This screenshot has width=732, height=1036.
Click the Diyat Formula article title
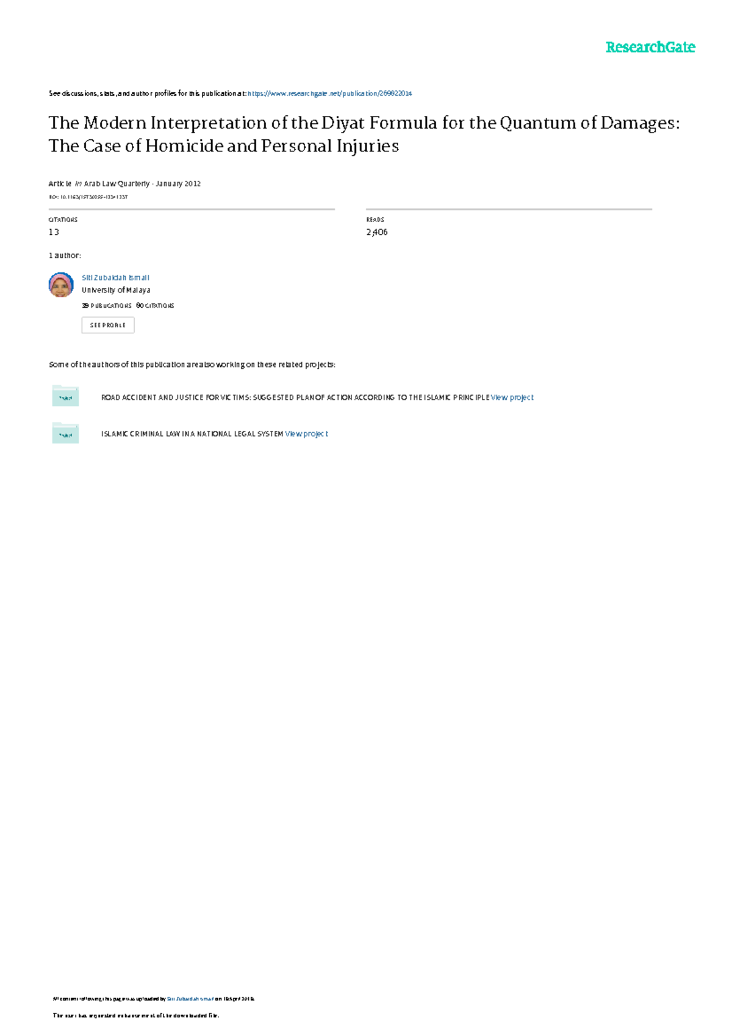[364, 134]
